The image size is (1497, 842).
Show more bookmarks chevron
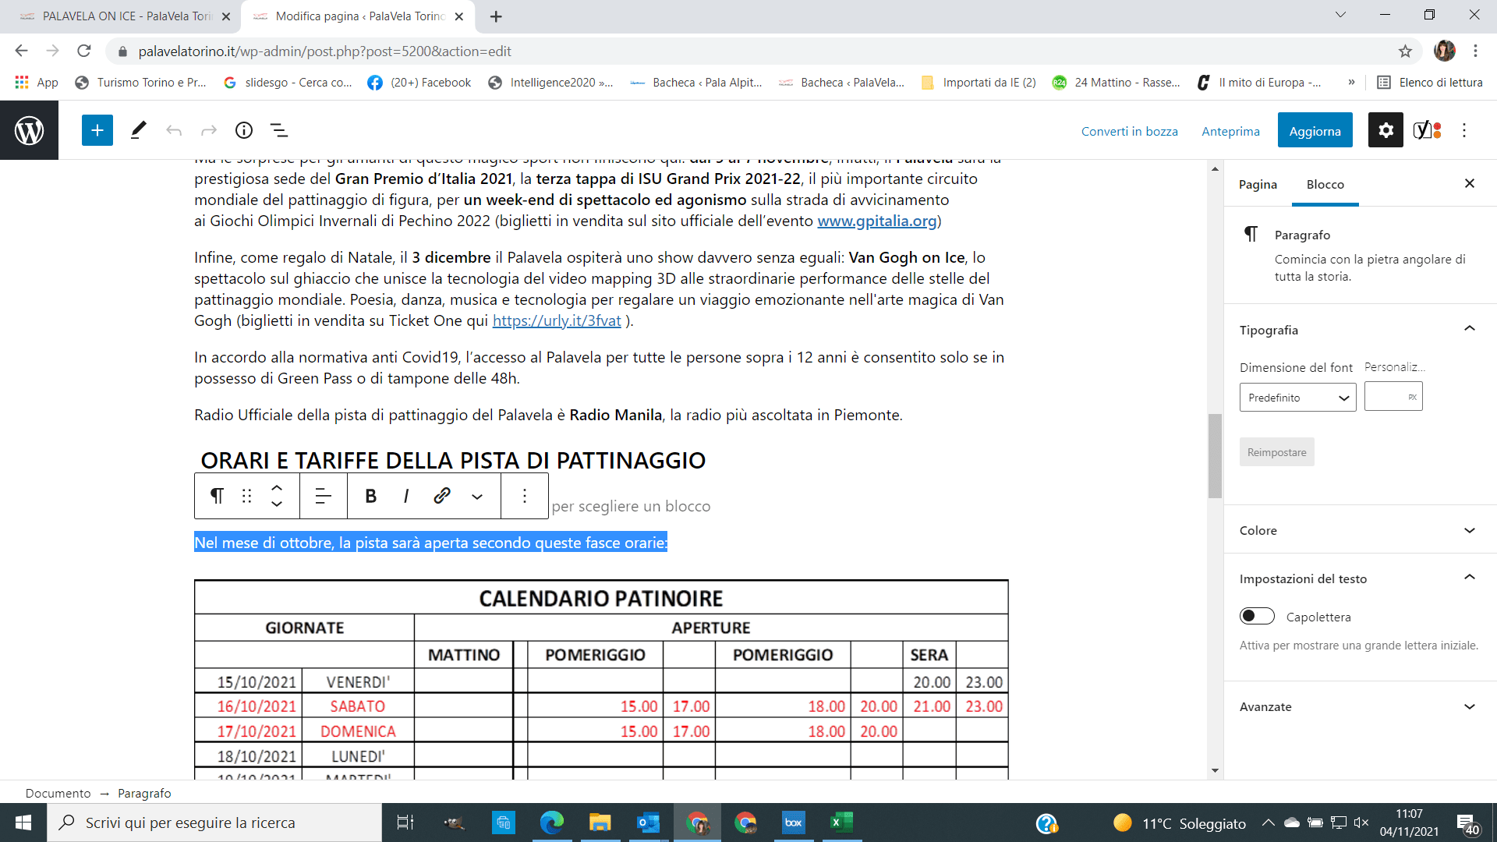[x=1351, y=83]
